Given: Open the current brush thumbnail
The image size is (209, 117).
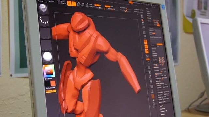Looking at the screenshot, I should [43, 8].
